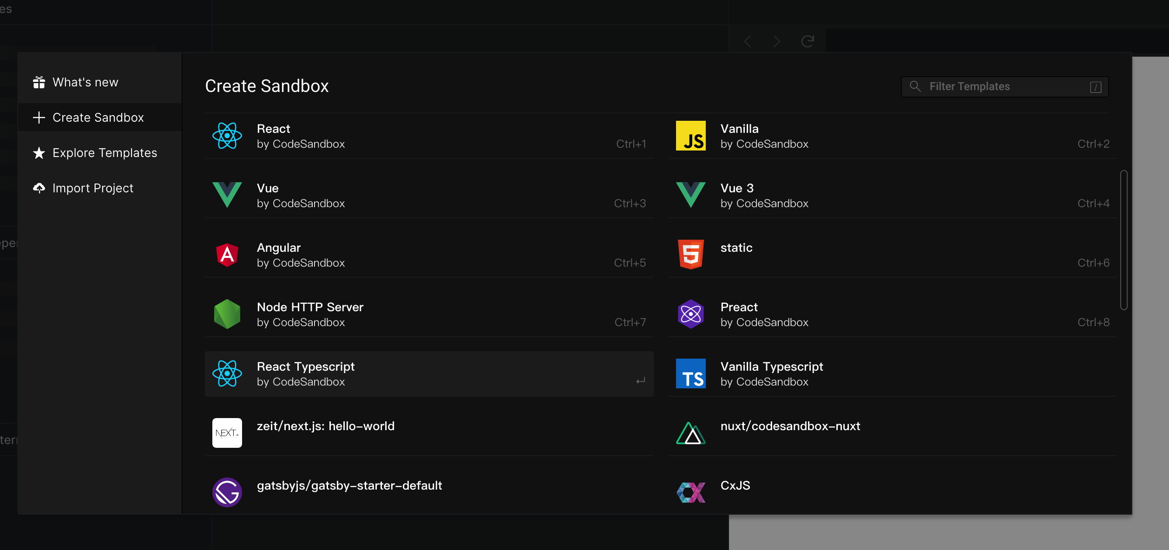Click the Vanilla Typescript TS icon
The width and height of the screenshot is (1169, 550).
690,373
